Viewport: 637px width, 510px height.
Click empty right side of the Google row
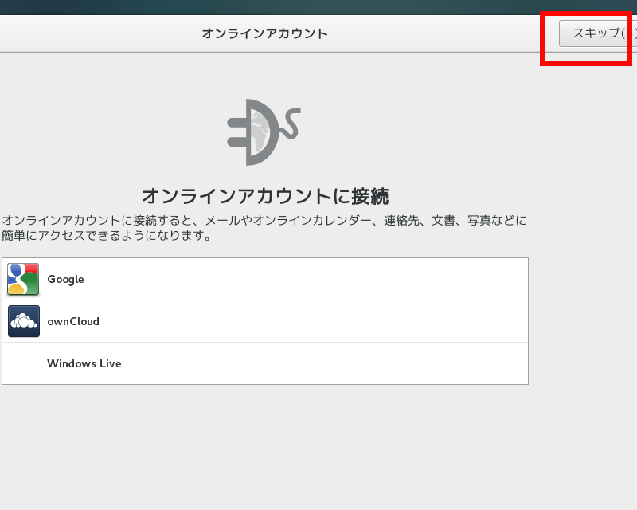[358, 280]
